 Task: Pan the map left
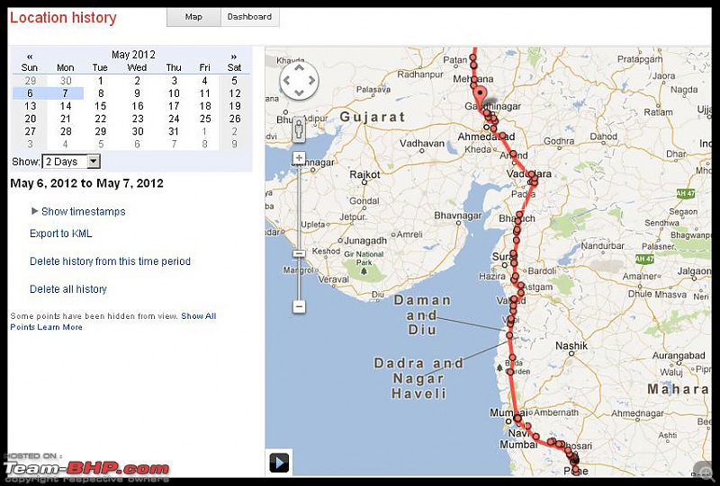point(286,81)
